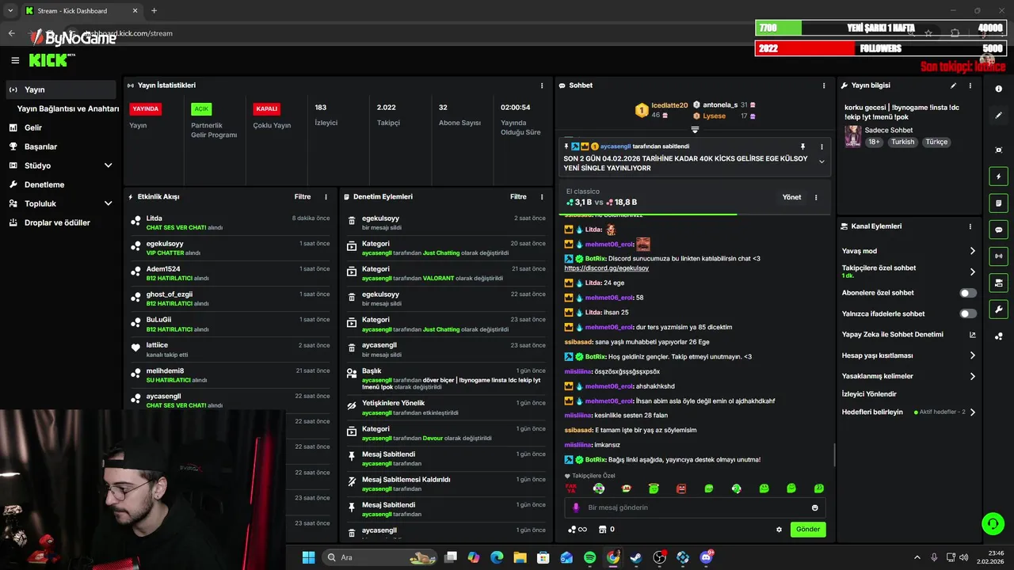Collapse the chat leaderboard with the arrow

[695, 129]
